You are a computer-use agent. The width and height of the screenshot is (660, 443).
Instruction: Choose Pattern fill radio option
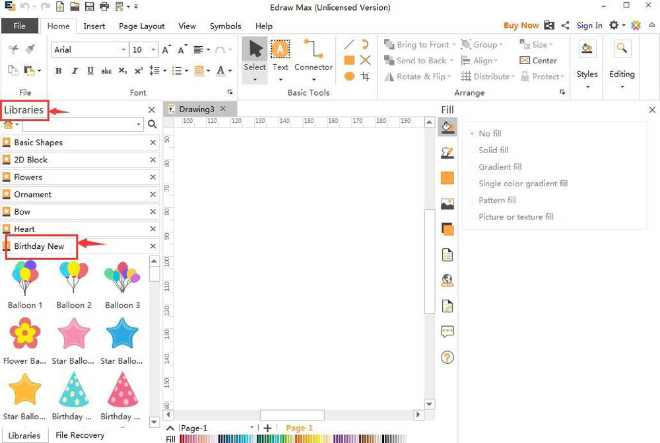(497, 200)
